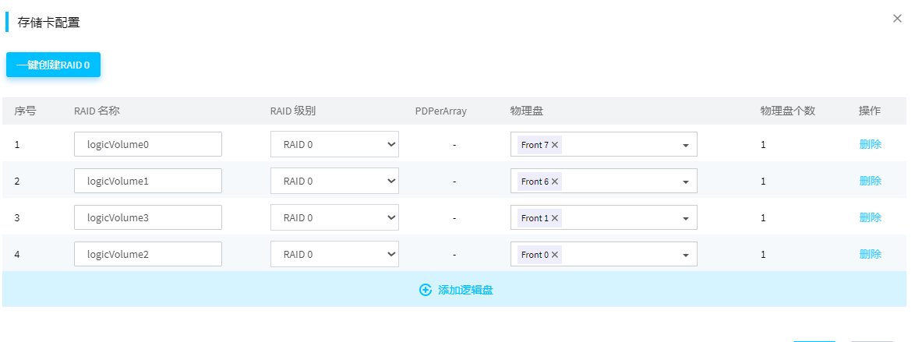Click the logicVolume0 RAID name field
This screenshot has height=342, width=915.
click(148, 145)
